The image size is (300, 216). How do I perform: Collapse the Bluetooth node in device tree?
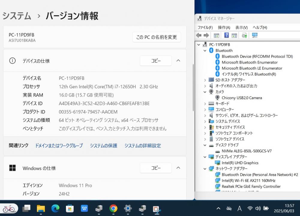[x=205, y=51]
